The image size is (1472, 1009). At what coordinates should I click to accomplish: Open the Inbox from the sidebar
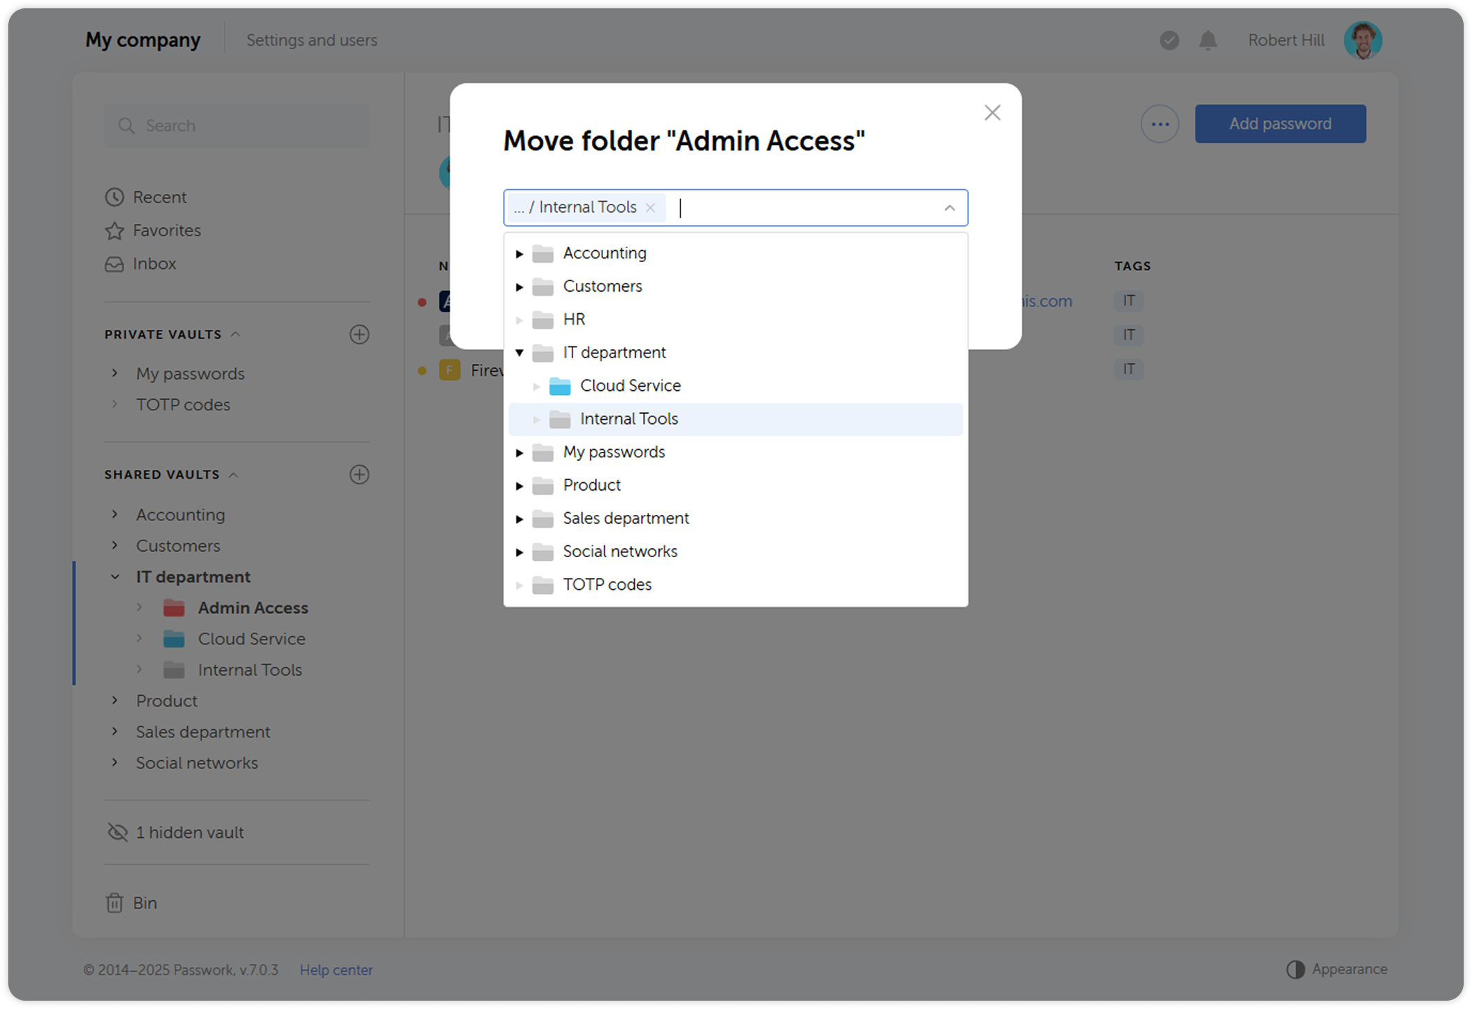pos(154,264)
